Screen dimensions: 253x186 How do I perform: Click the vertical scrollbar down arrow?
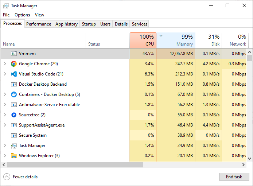coord(249,159)
